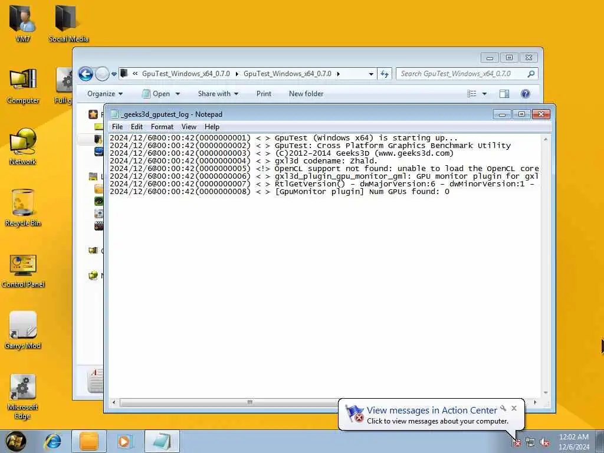Open the Control Panel desktop icon
Viewport: 604px width, 453px height.
23,270
